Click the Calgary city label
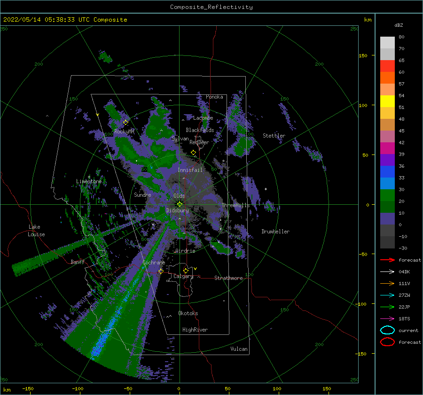This screenshot has width=423, height=395. (x=183, y=276)
